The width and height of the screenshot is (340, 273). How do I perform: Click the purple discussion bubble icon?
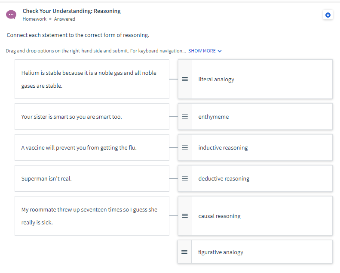(11, 15)
